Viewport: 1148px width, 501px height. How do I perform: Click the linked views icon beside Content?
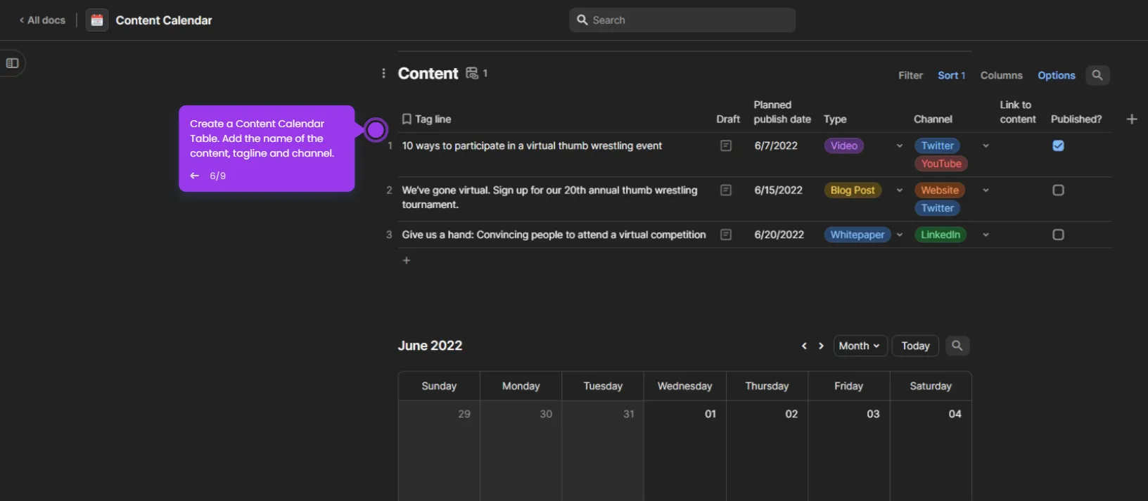472,73
